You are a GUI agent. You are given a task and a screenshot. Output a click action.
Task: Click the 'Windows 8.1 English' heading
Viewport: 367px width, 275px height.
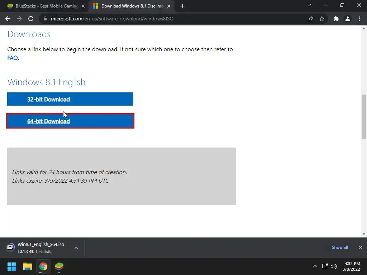tap(46, 82)
